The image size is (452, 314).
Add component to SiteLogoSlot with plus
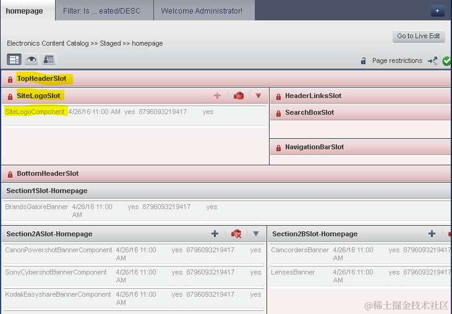tap(218, 96)
